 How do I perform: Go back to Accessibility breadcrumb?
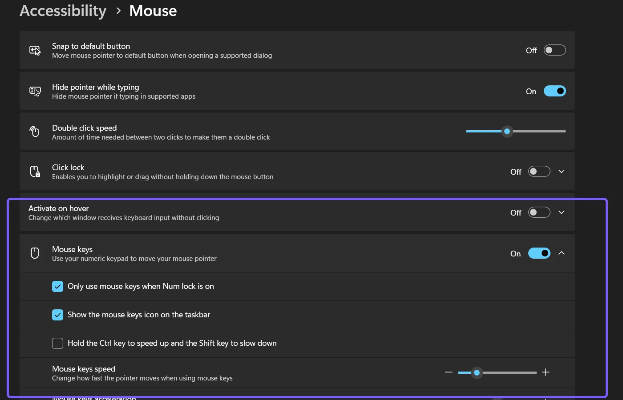[x=63, y=11]
